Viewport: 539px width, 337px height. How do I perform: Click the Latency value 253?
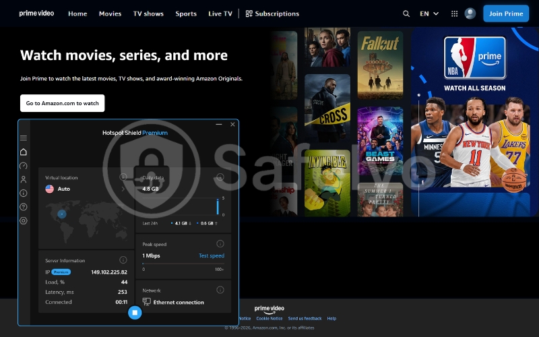[x=123, y=292]
